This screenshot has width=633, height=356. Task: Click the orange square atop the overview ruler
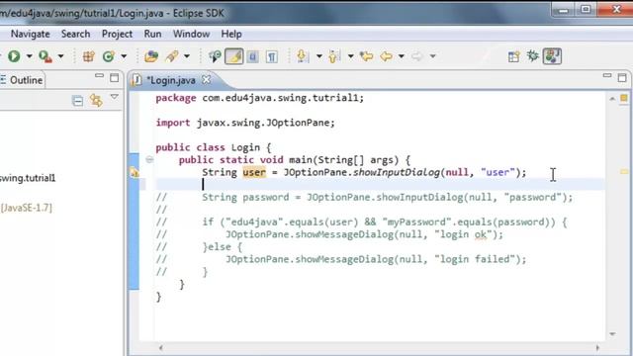tap(624, 98)
